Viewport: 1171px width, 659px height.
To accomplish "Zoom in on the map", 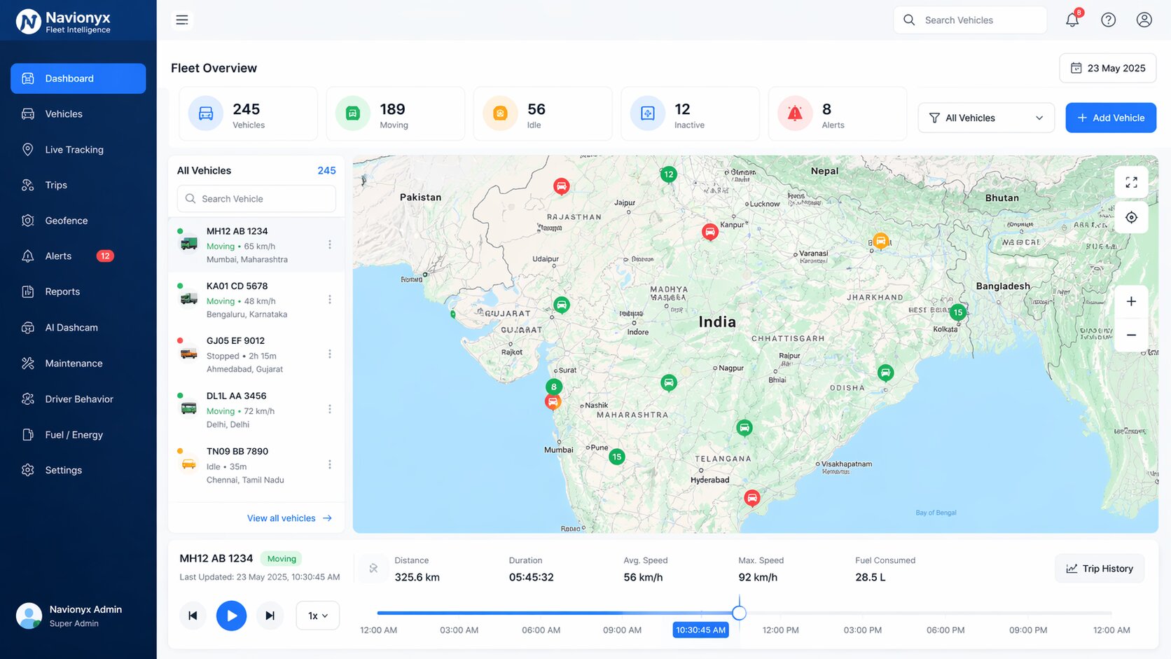I will tap(1131, 301).
